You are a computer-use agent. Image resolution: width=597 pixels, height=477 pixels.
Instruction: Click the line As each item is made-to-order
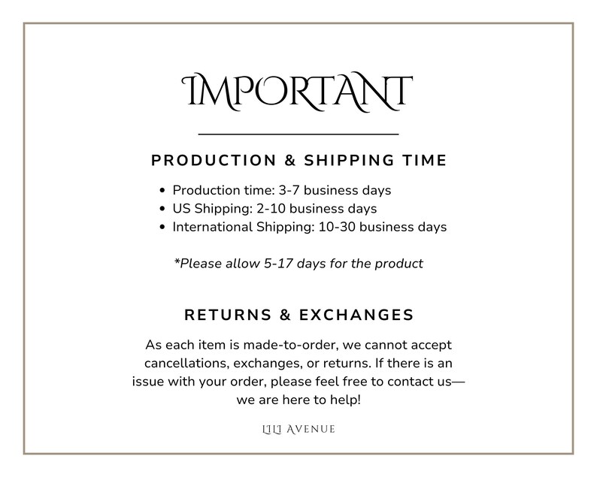[298, 345]
